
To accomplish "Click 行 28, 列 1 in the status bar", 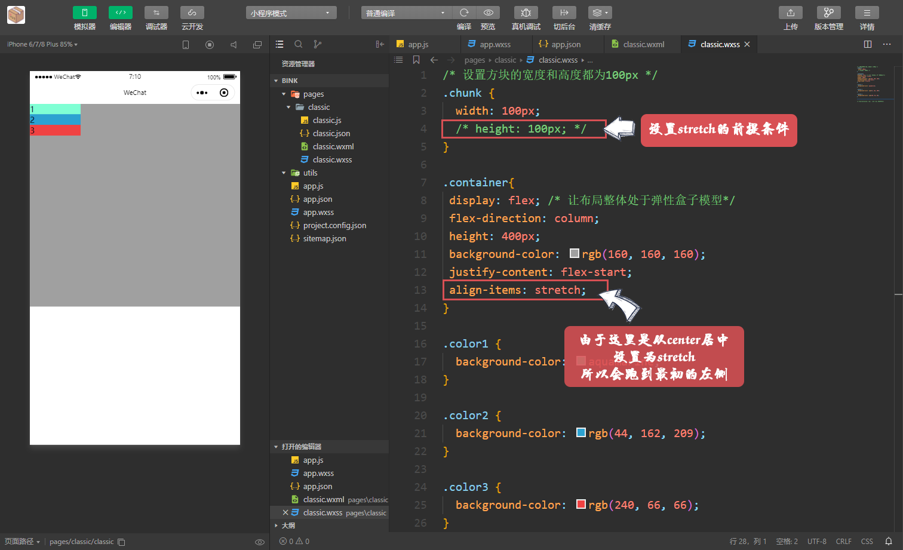I will pos(748,541).
